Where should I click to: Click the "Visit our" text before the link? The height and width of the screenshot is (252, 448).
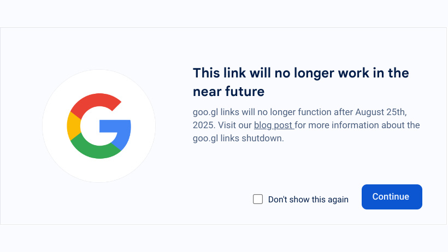click(x=235, y=125)
